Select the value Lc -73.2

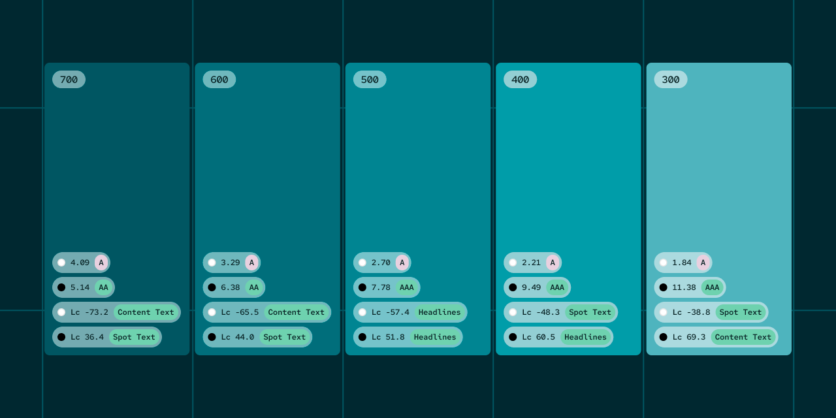pyautogui.click(x=89, y=312)
